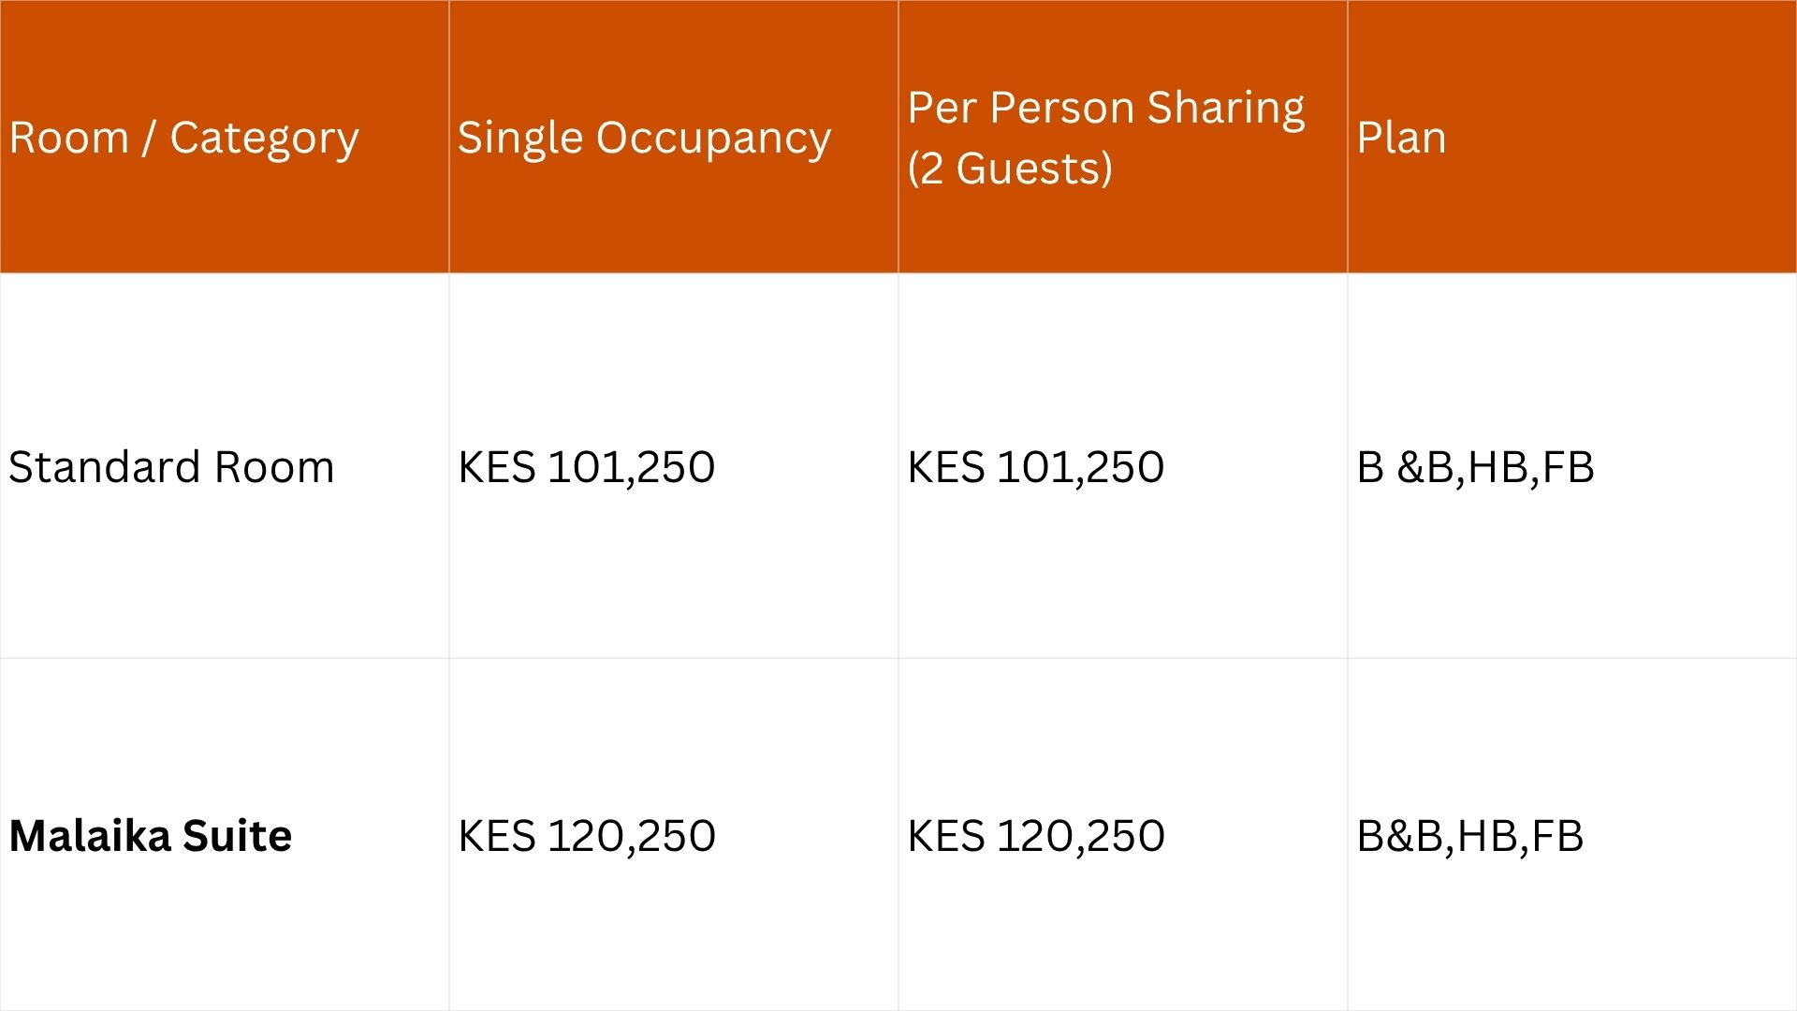Click the word Single in the header
The height and width of the screenshot is (1011, 1797).
tap(520, 138)
